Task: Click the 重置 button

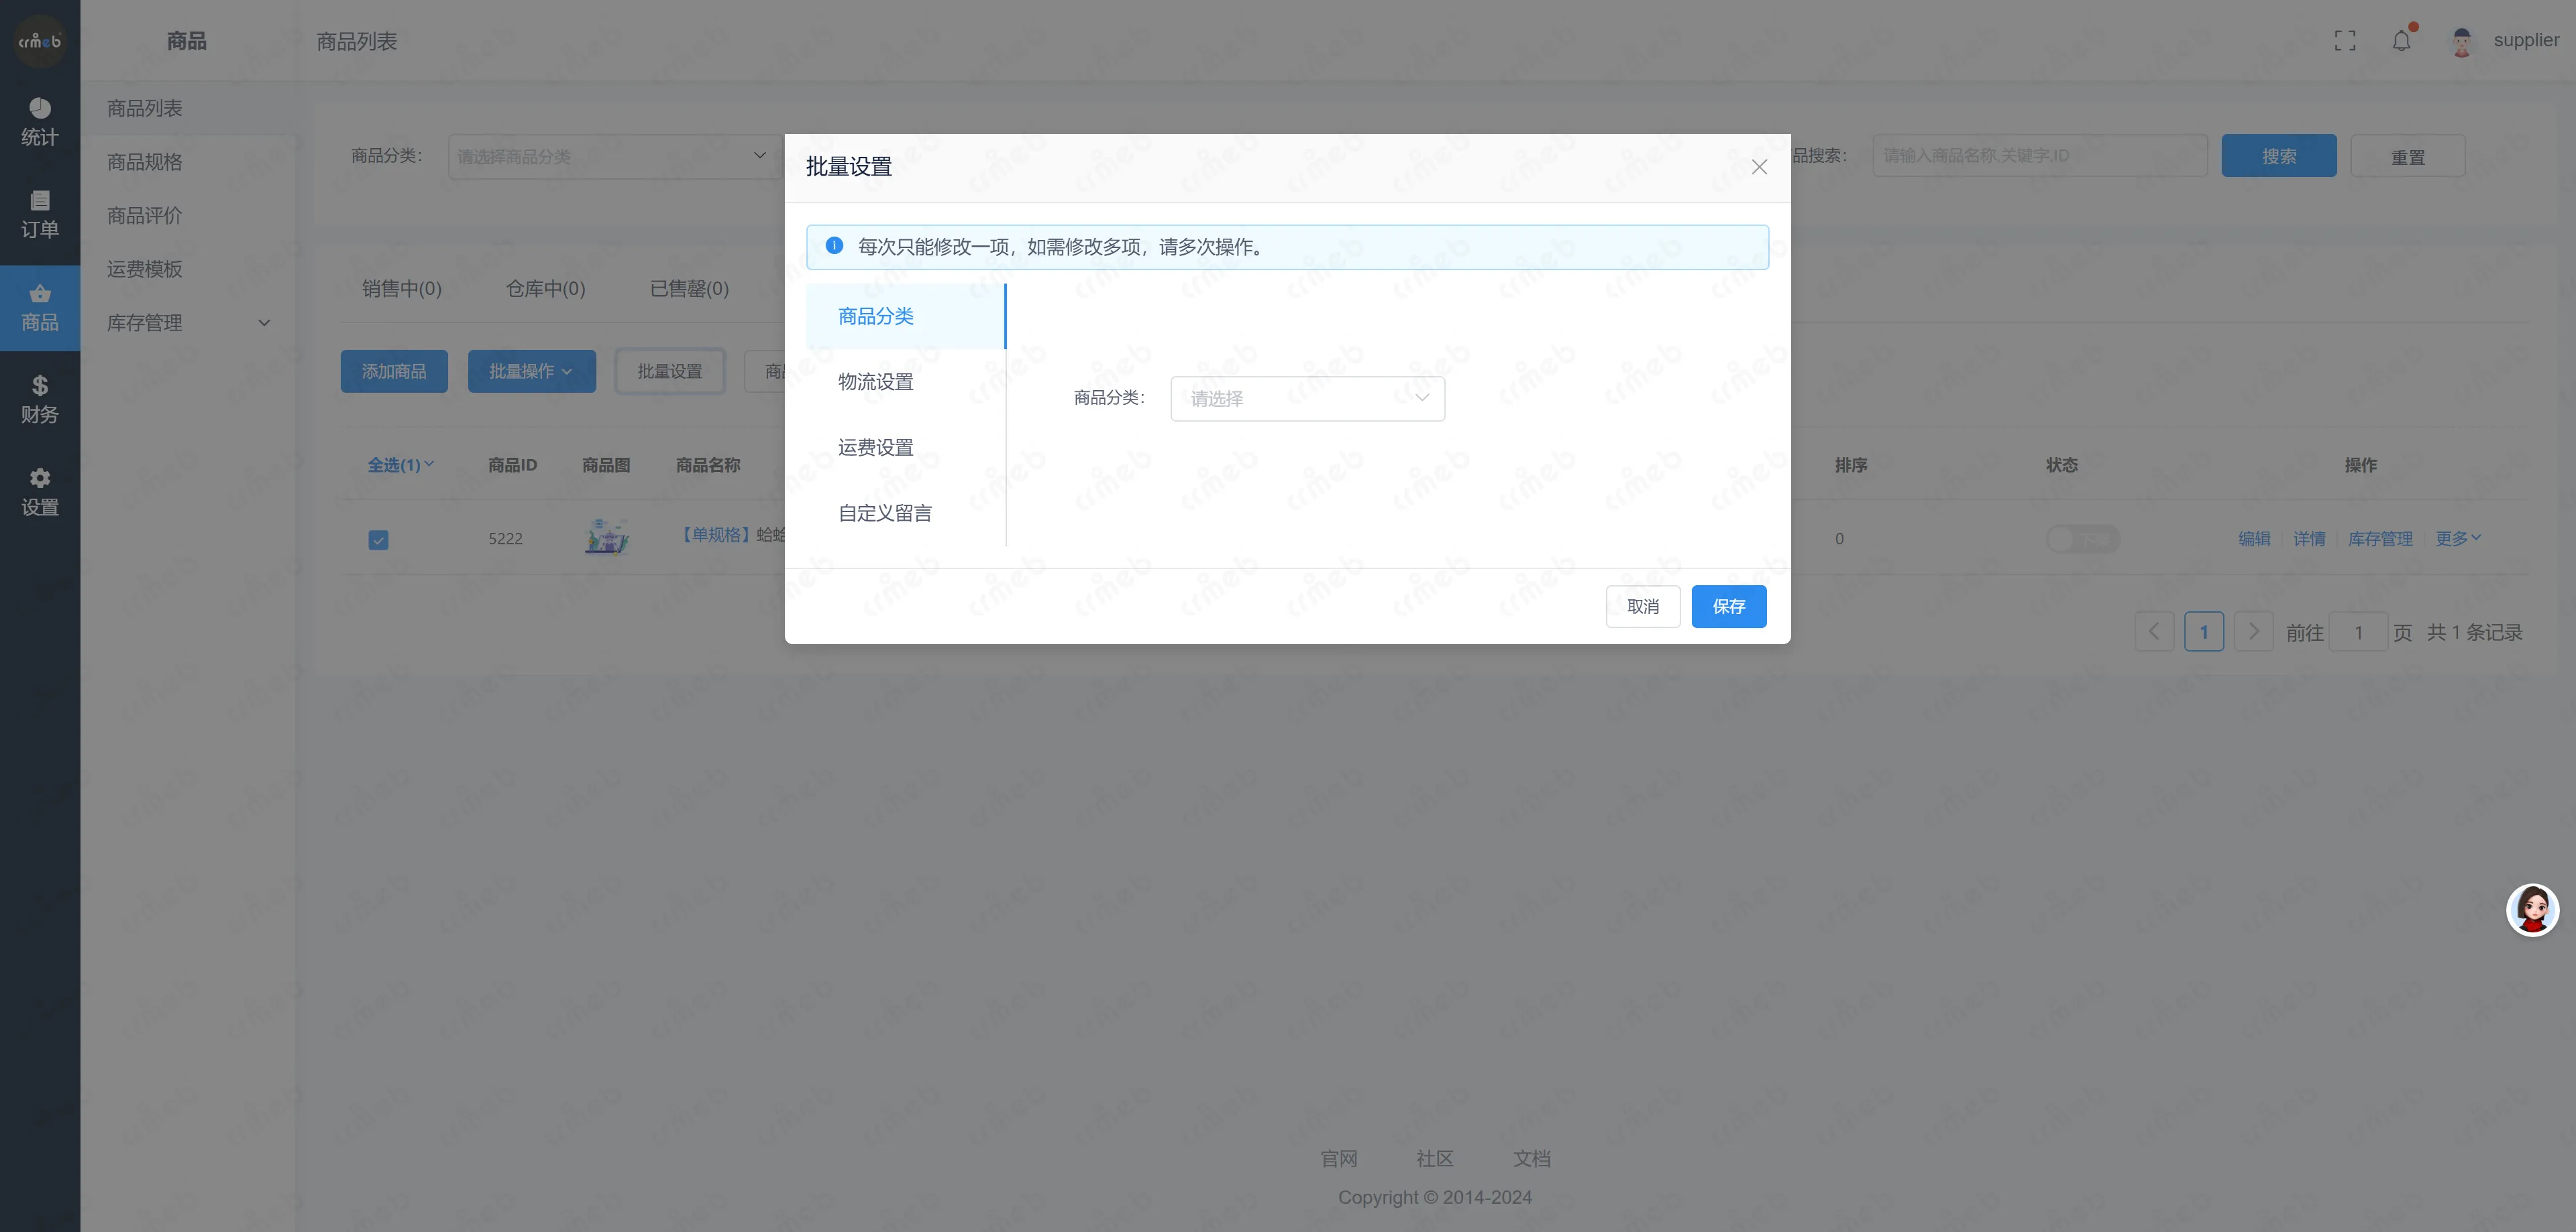Action: 2408,156
